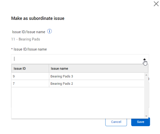The width and height of the screenshot is (160, 134).
Task: Click the dropdown list scroll up arrow
Action: tap(146, 75)
